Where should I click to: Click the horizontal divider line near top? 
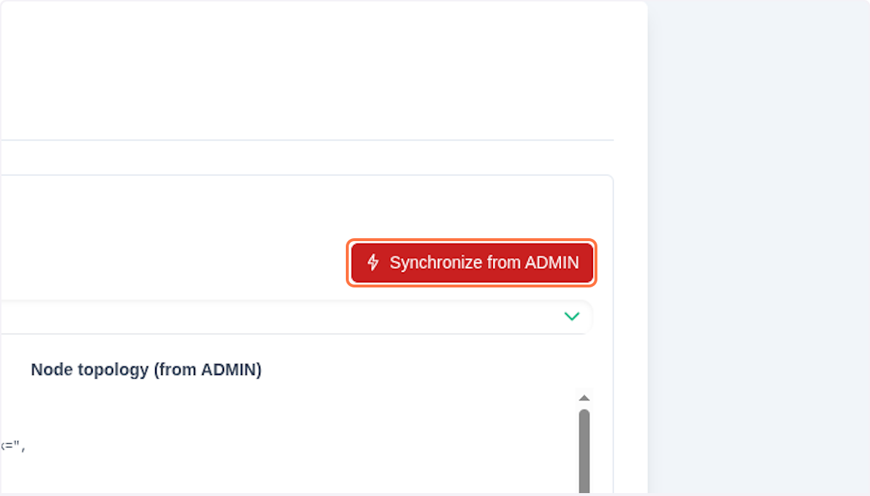pyautogui.click(x=304, y=140)
